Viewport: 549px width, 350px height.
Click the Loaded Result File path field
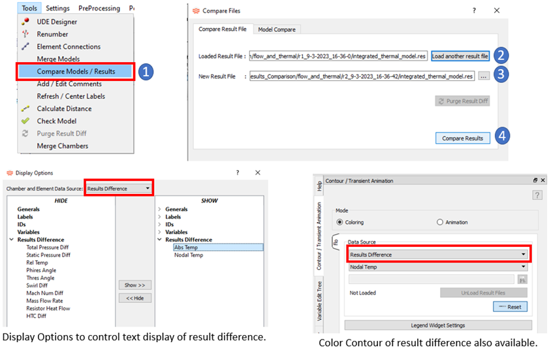[x=338, y=56]
